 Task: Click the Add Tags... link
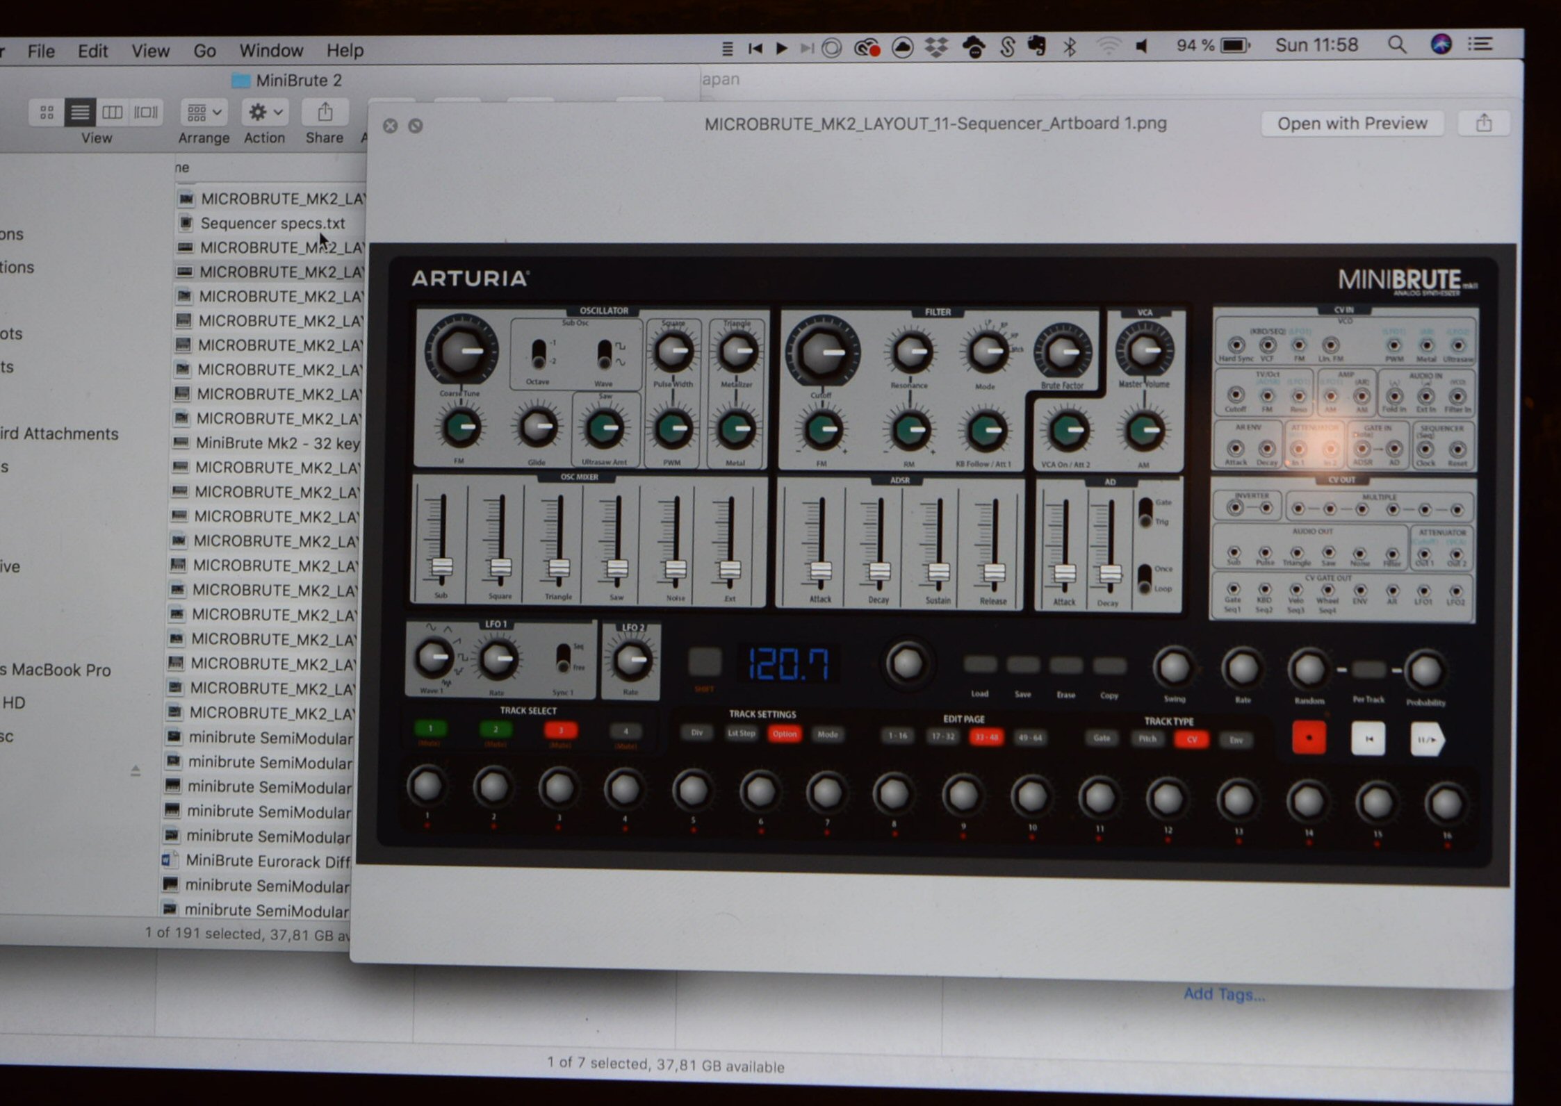(1223, 994)
